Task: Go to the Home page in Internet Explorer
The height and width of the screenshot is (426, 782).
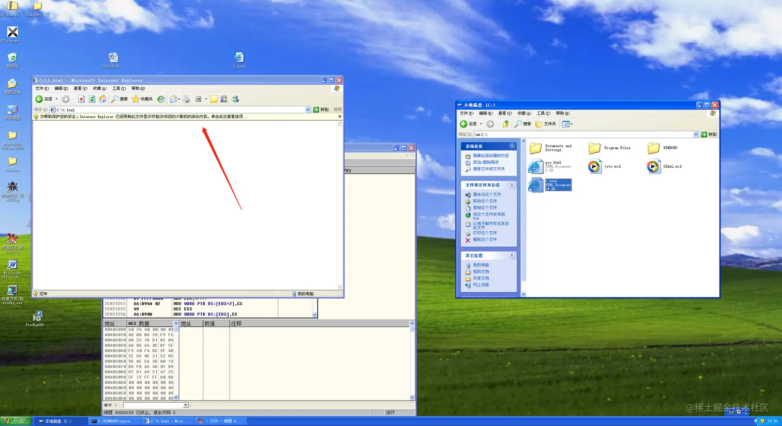Action: tap(102, 99)
